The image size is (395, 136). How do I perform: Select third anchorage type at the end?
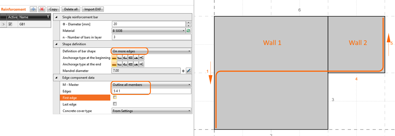click(125, 64)
